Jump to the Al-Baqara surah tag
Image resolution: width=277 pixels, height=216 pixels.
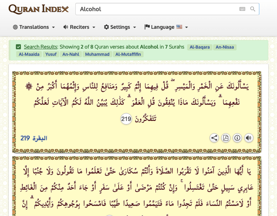(x=199, y=47)
